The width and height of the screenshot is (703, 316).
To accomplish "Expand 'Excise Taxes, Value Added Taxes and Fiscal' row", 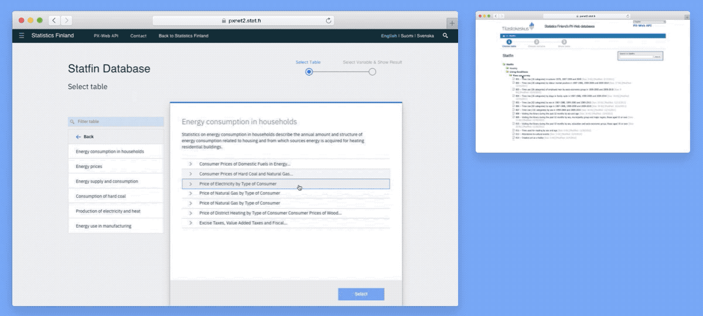I will pyautogui.click(x=191, y=223).
